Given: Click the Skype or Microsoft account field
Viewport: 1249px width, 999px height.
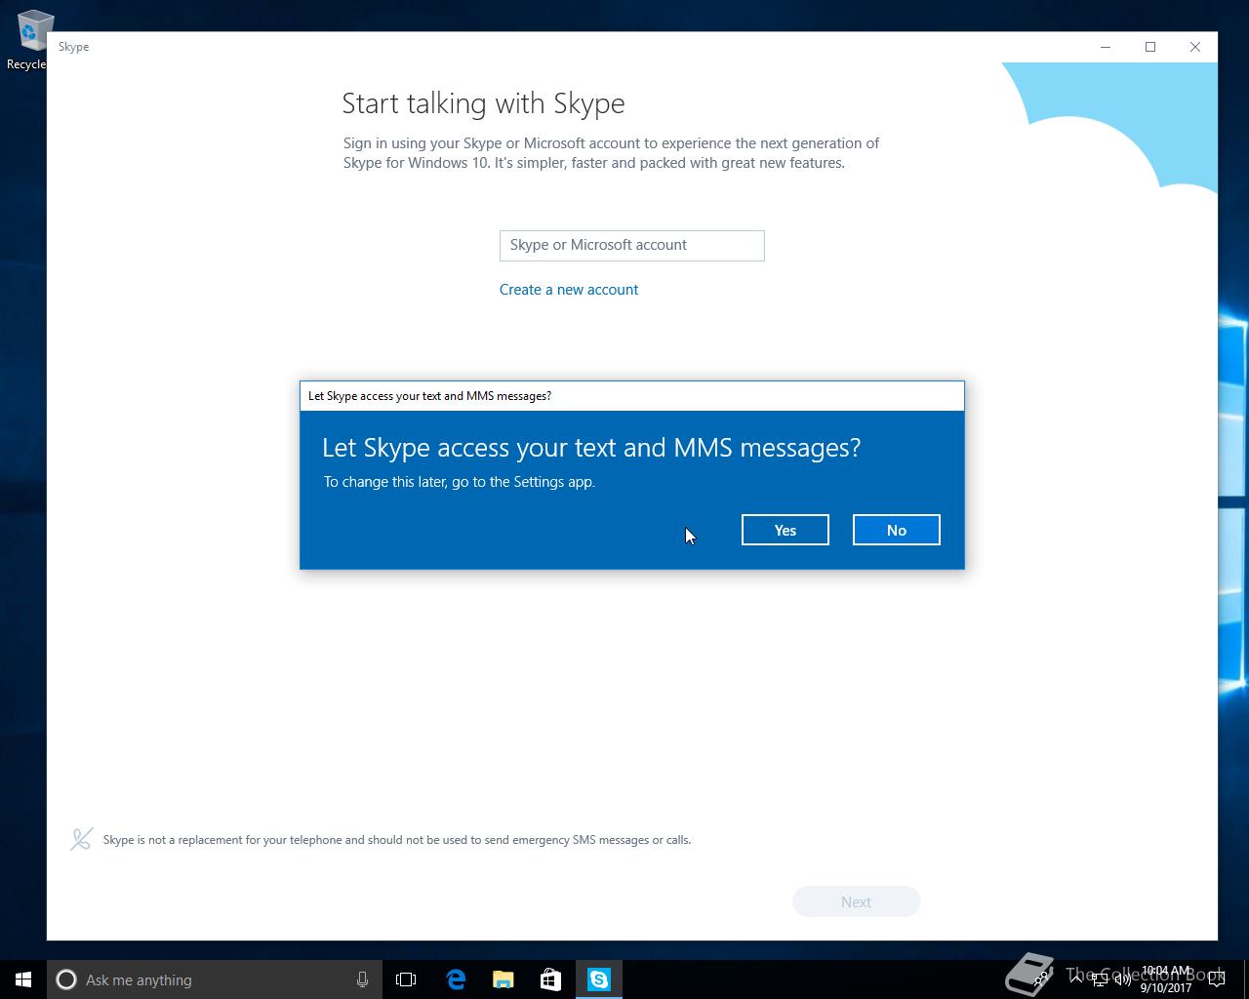Looking at the screenshot, I should [x=631, y=246].
